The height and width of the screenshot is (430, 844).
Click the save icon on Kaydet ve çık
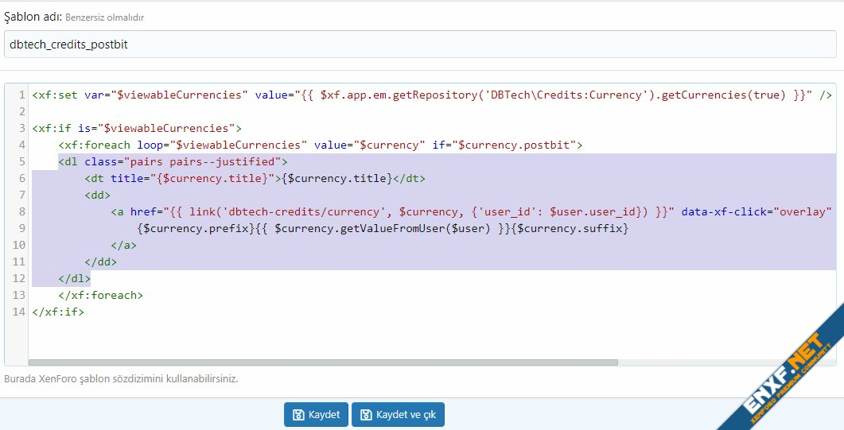[366, 415]
